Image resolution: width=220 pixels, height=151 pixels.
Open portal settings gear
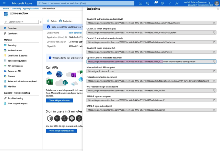[x=162, y=3]
